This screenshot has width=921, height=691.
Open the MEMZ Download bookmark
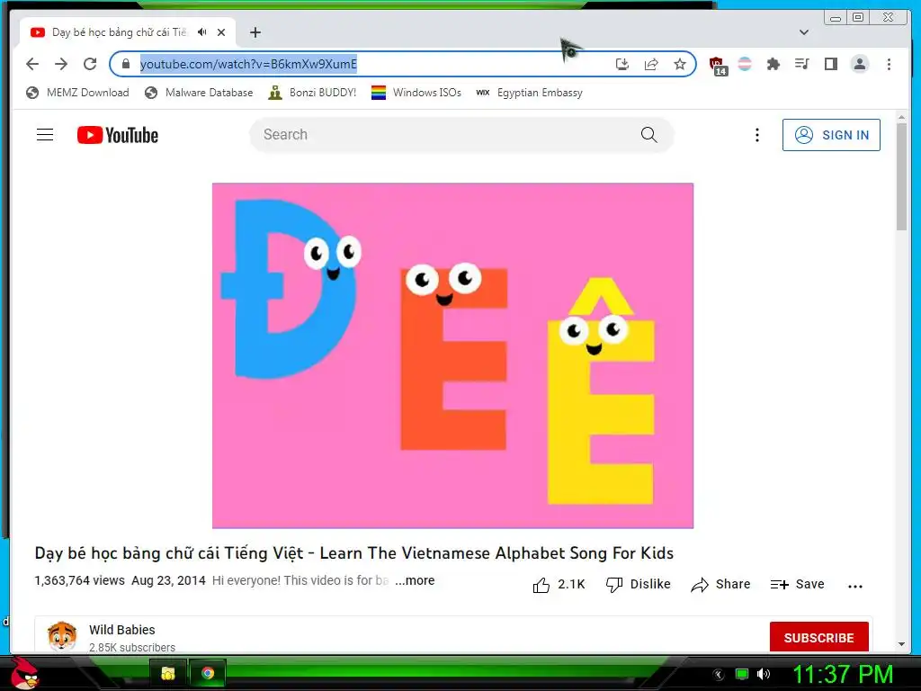point(77,93)
